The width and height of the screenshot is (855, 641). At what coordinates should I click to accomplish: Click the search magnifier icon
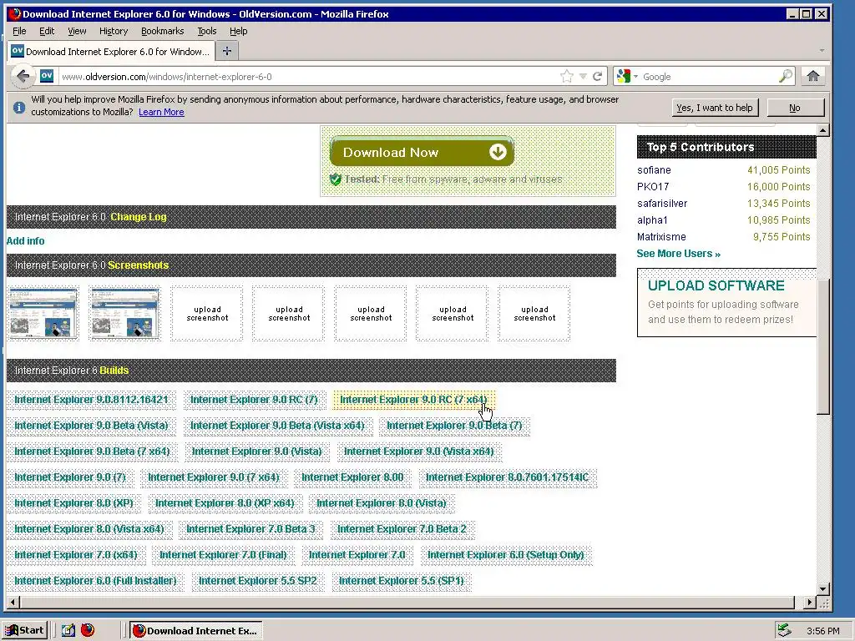pyautogui.click(x=785, y=76)
